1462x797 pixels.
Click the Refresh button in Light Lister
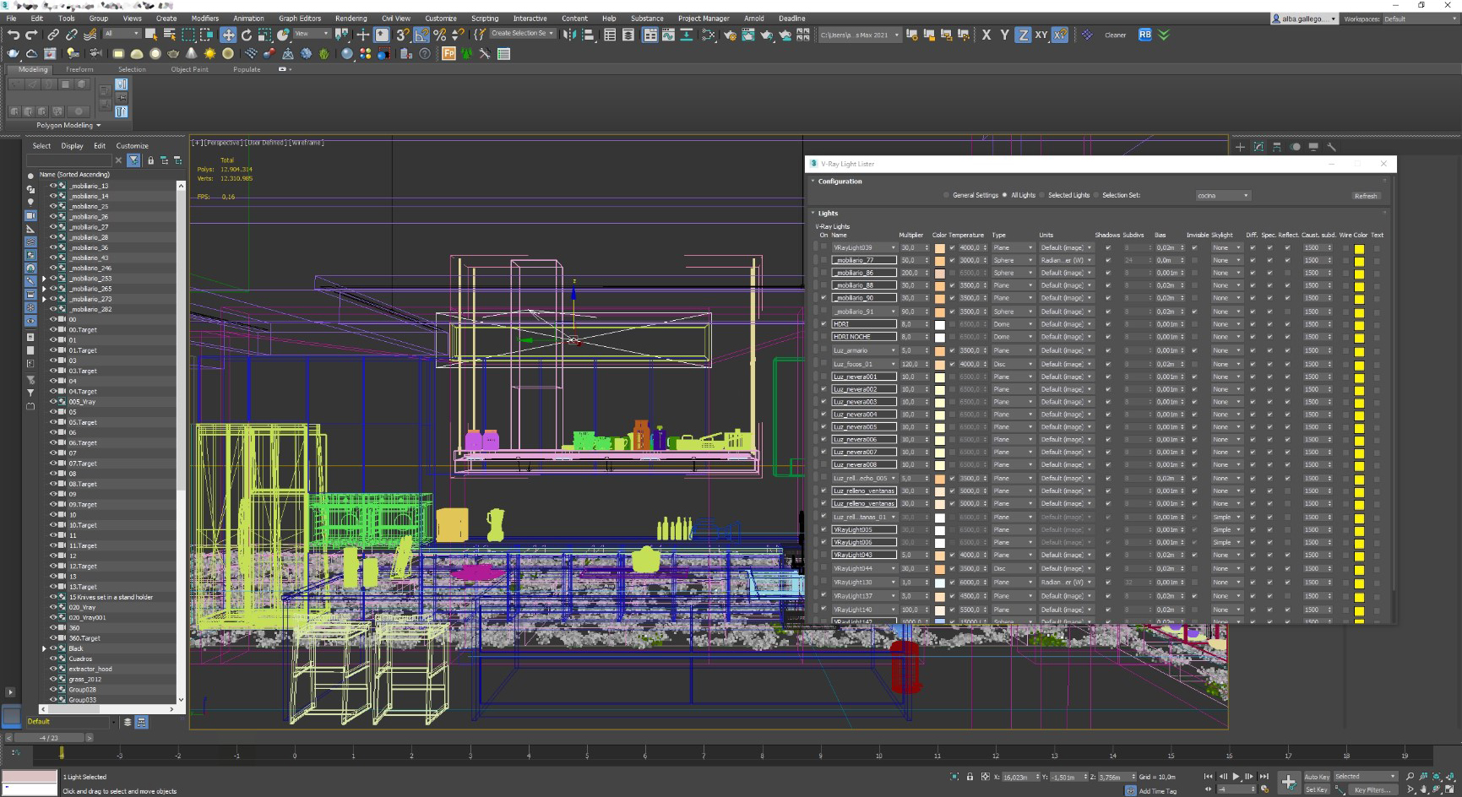1366,195
